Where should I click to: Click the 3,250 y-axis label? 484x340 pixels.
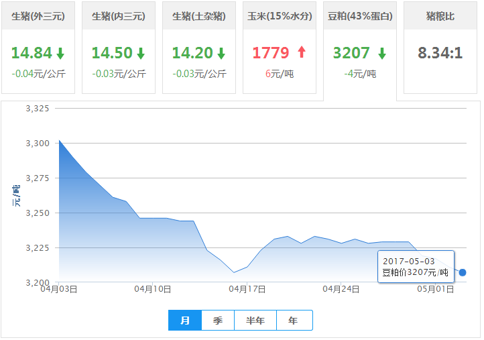coord(38,213)
